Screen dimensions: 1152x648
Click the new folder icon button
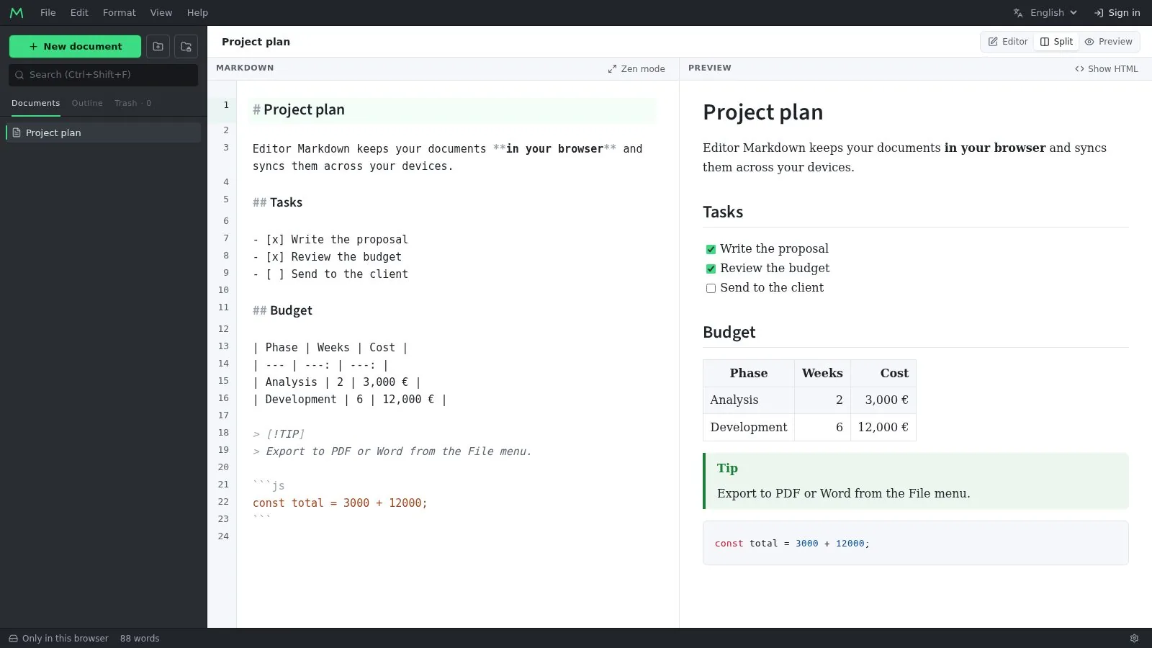click(158, 47)
